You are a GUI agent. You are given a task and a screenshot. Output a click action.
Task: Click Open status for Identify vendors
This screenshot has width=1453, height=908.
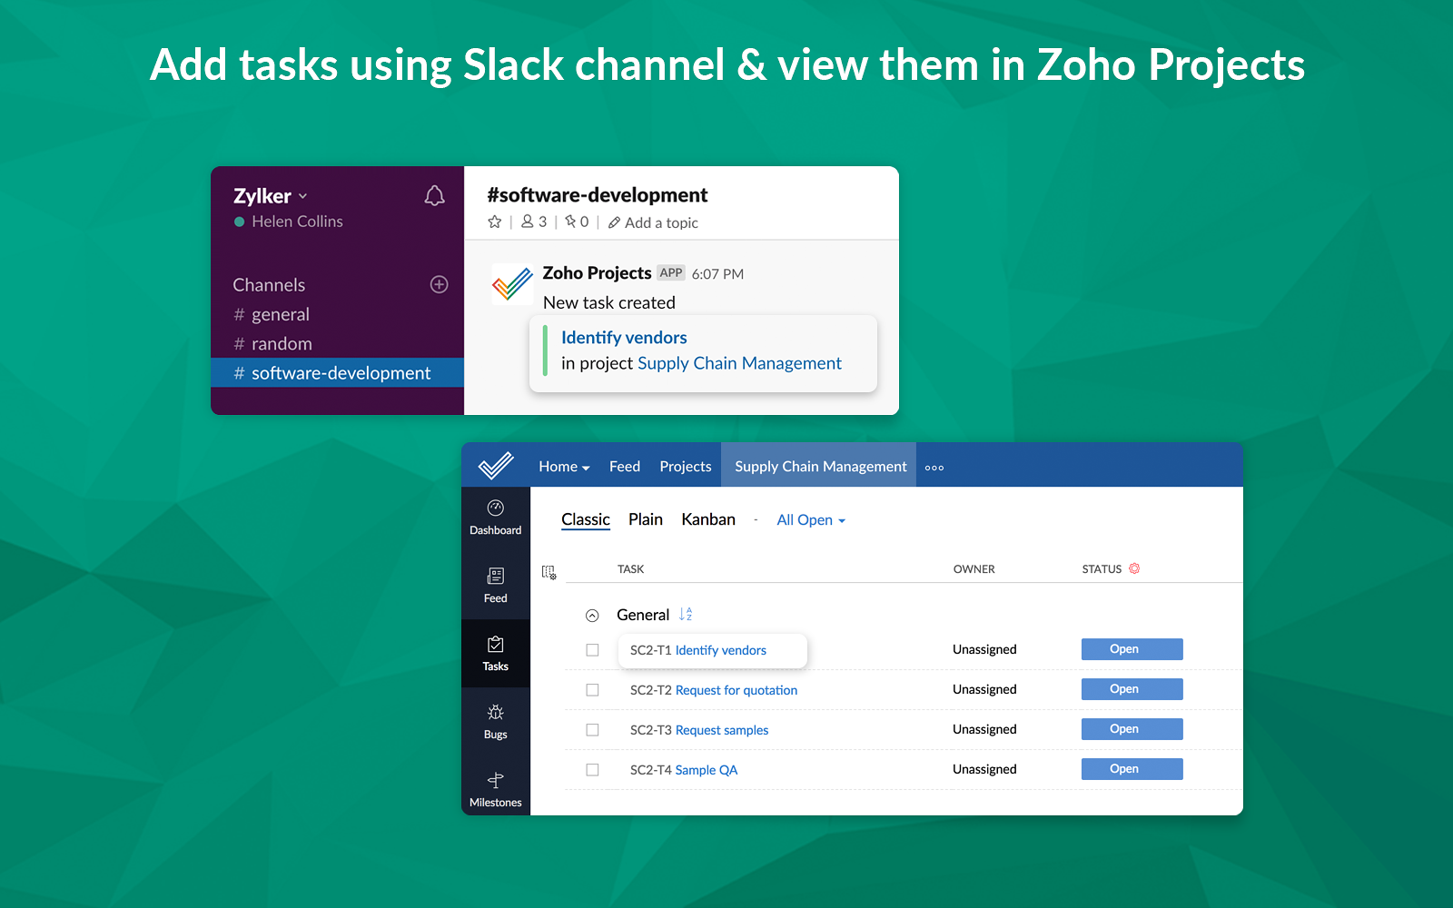(1132, 649)
